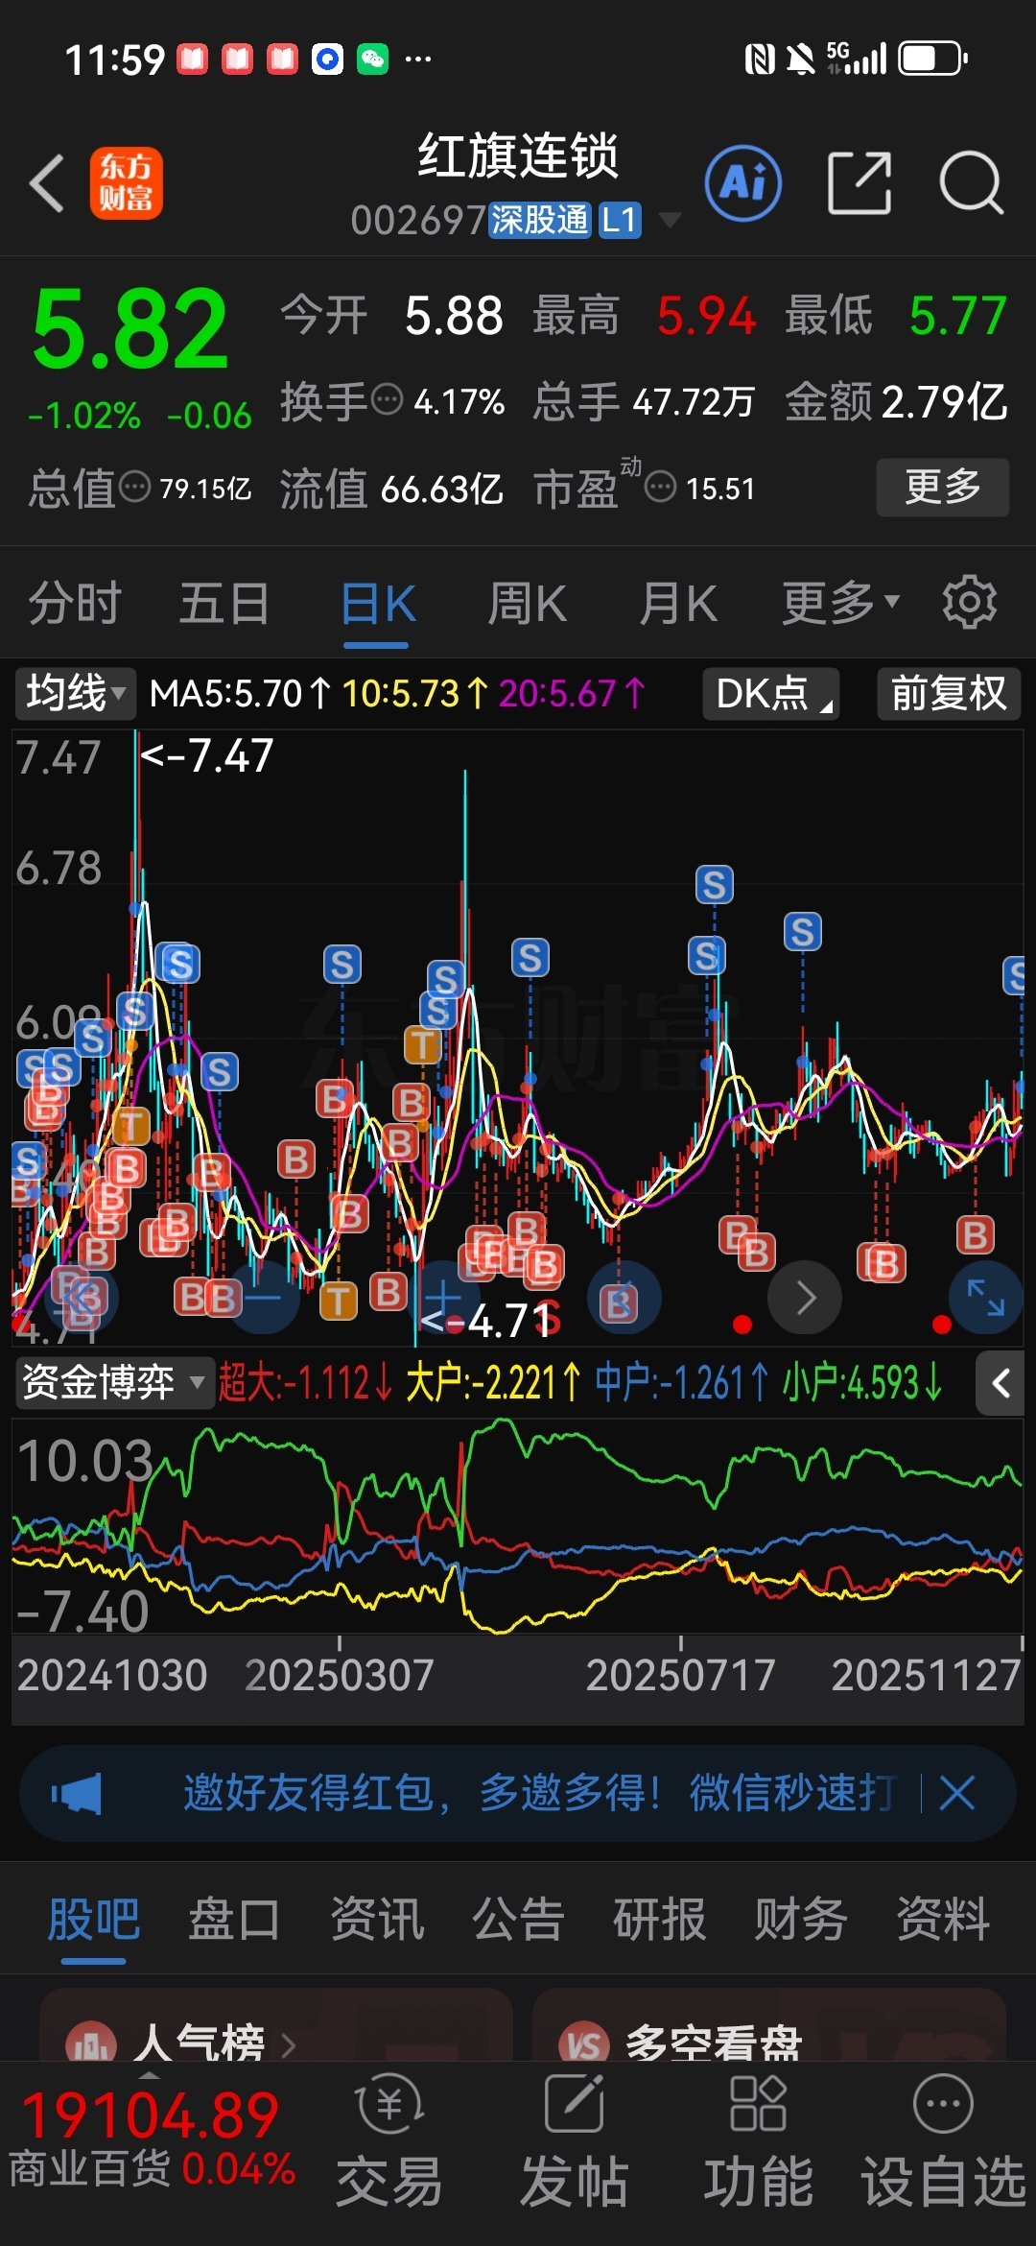Tap the chart scroll-left double arrow circle
This screenshot has width=1036, height=2246.
(83, 1298)
